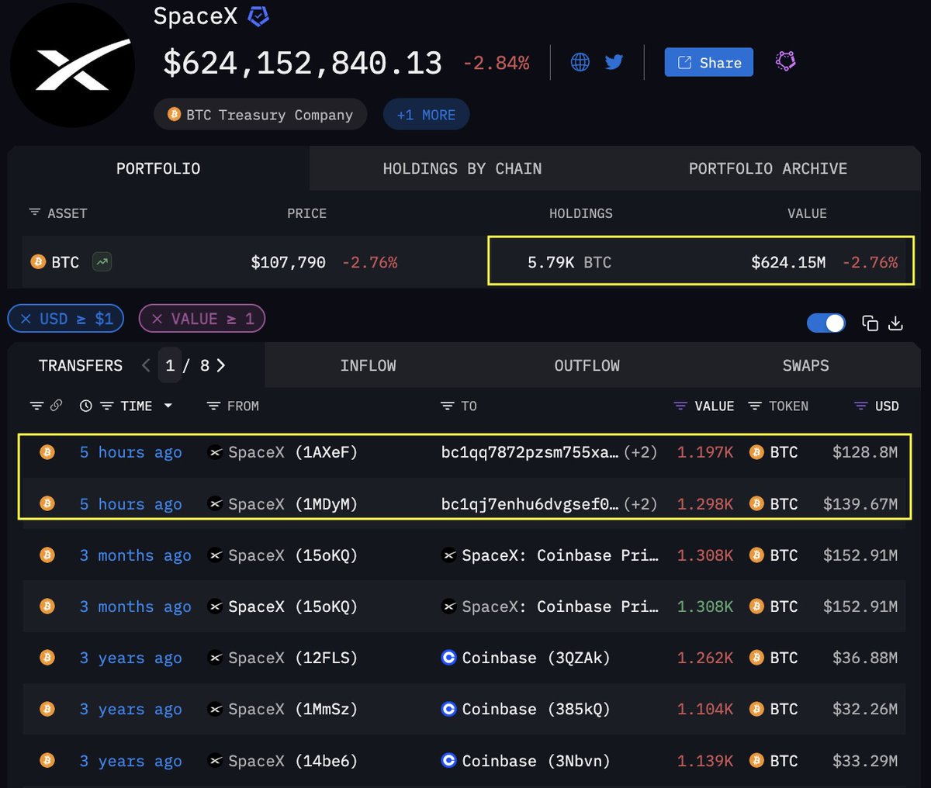931x788 pixels.
Task: Click the filter icon left of link icon
Action: tap(36, 406)
